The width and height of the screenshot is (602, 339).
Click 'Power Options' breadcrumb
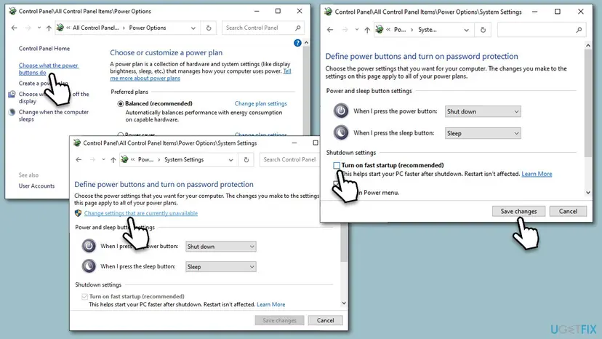(148, 28)
